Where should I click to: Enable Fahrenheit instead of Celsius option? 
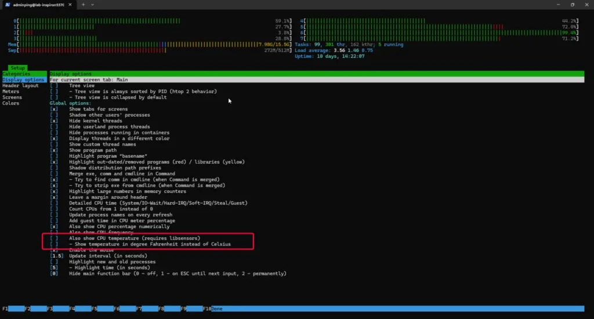tap(54, 244)
